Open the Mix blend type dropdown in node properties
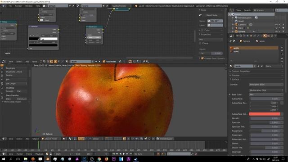The width and height of the screenshot is (288, 162). pyautogui.click(x=211, y=39)
